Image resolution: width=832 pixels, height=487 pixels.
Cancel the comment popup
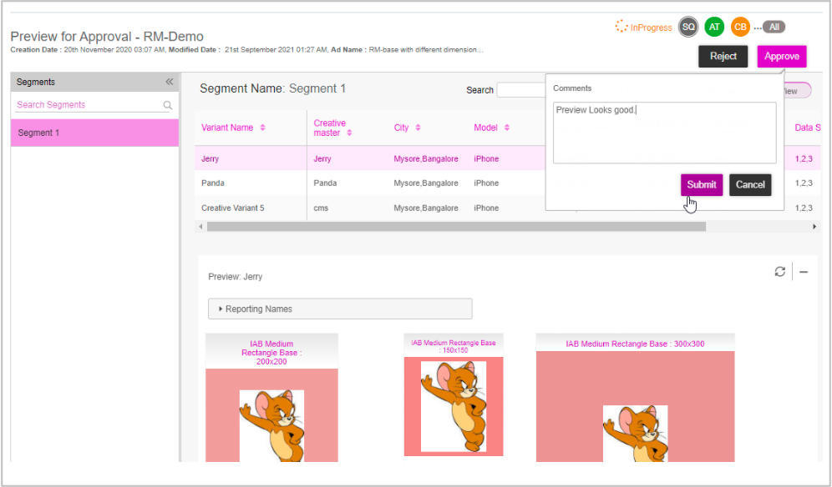(x=750, y=185)
